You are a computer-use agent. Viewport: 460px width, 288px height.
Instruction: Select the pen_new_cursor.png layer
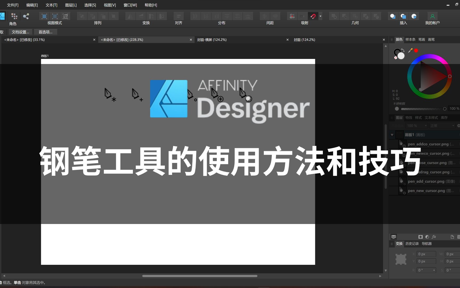[425, 191]
